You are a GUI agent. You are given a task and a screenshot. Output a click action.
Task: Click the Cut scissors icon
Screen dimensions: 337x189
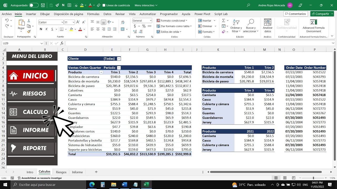click(x=29, y=20)
